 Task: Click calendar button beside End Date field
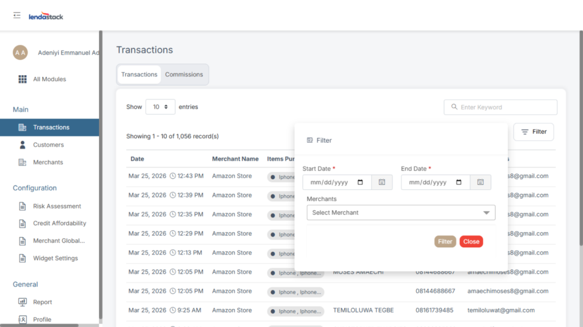(x=481, y=182)
